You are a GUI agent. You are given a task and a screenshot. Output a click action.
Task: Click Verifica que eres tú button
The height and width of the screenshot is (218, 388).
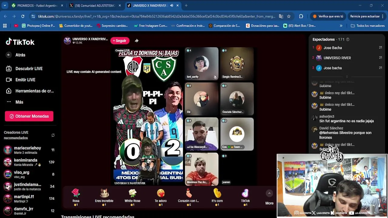point(328,16)
